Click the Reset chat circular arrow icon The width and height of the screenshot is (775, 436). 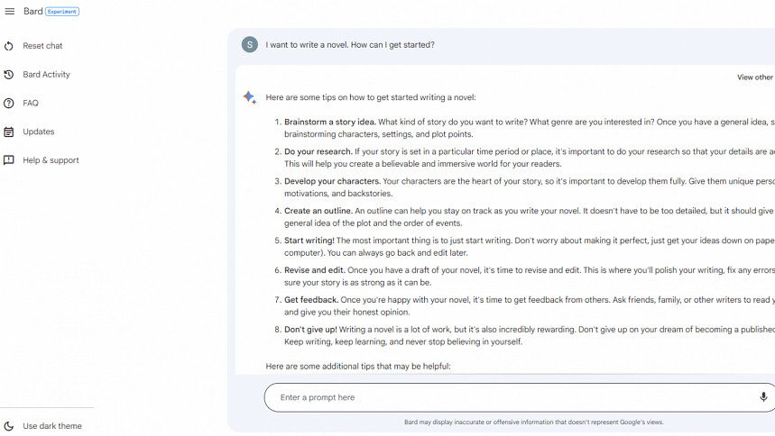[9, 46]
